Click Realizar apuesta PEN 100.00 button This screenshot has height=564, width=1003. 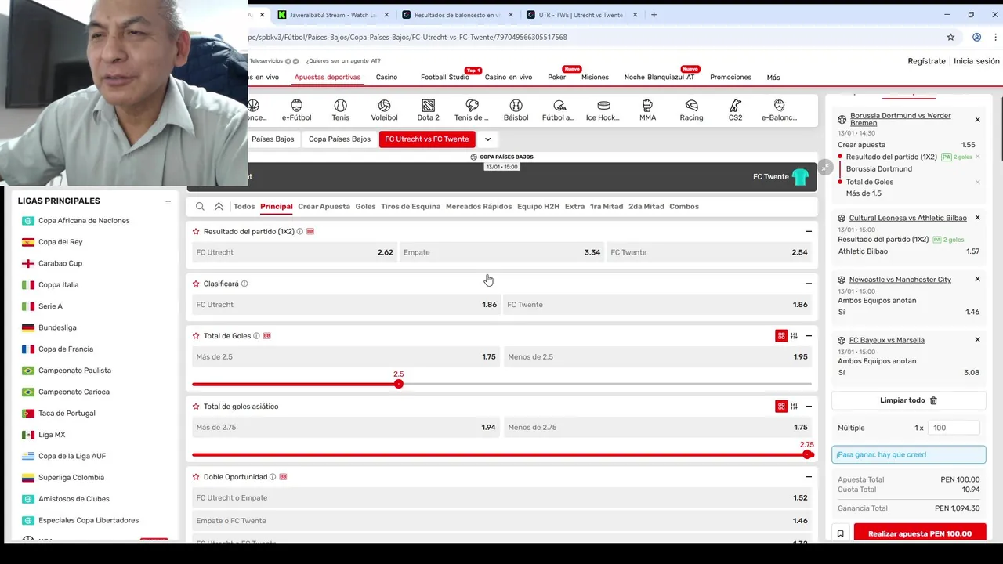coord(919,533)
